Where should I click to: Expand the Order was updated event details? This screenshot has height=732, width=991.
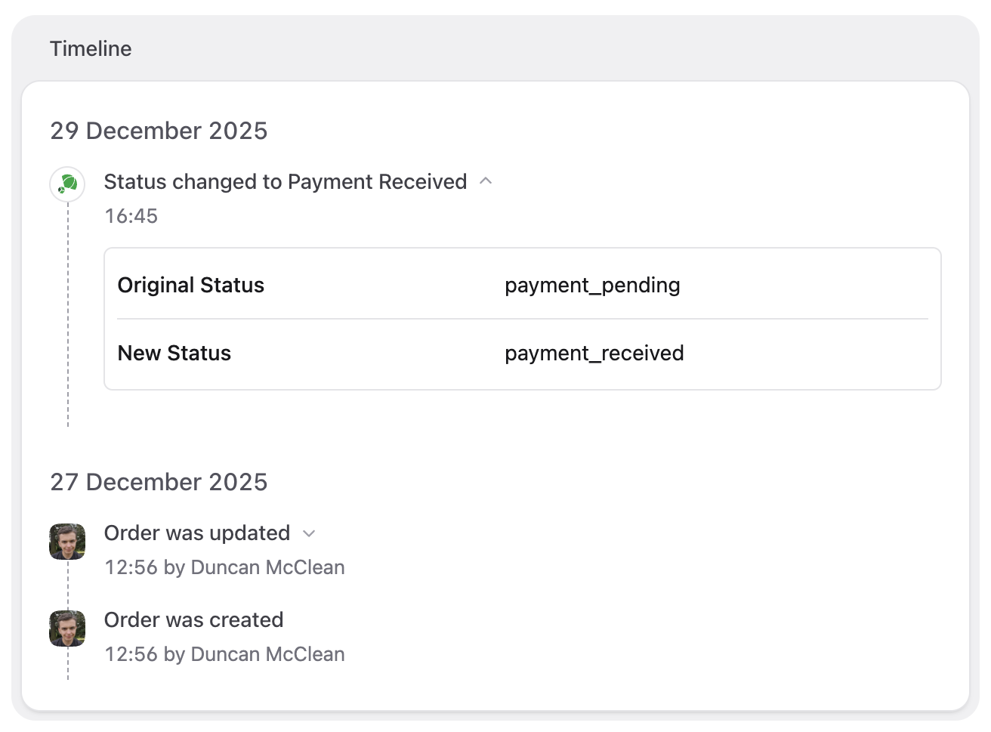tap(310, 533)
